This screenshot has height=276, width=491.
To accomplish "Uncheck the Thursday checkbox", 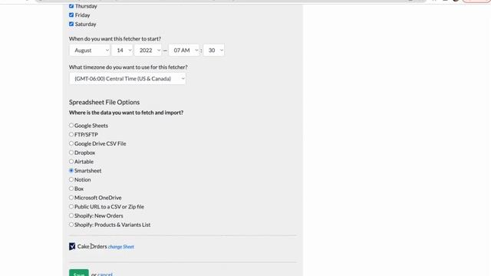I will 71,6.
